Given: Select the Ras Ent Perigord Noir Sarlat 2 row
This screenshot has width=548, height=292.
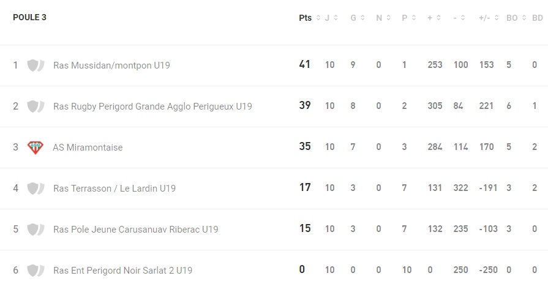Looking at the screenshot, I should pyautogui.click(x=274, y=271).
